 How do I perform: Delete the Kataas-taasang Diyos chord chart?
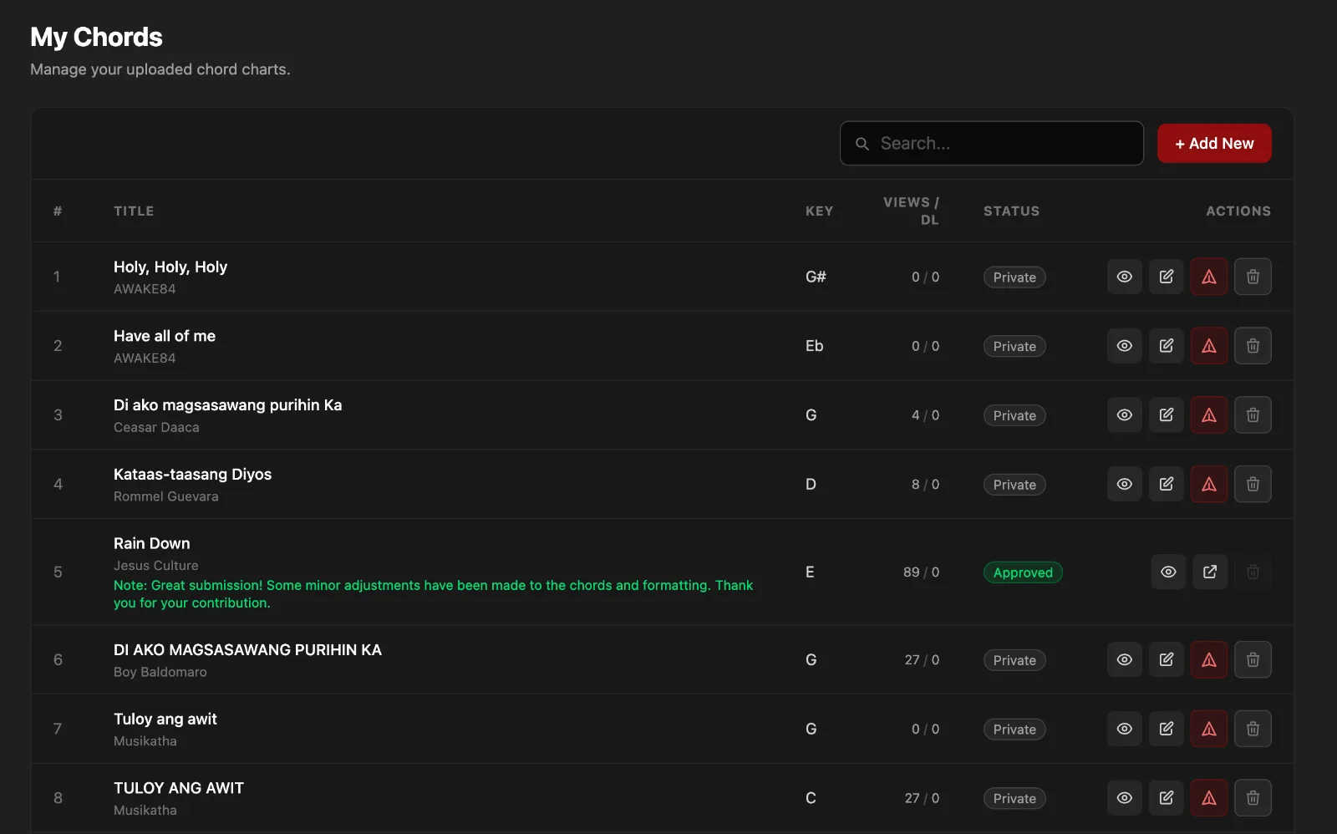(1253, 484)
